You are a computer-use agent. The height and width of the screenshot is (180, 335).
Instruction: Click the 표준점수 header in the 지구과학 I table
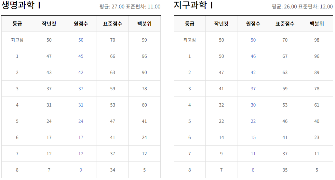point(285,24)
